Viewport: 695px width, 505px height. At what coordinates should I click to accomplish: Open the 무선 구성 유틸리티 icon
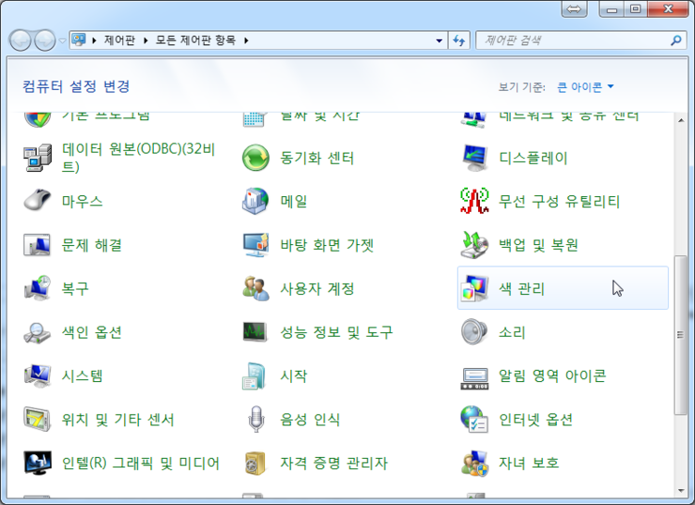pyautogui.click(x=474, y=201)
